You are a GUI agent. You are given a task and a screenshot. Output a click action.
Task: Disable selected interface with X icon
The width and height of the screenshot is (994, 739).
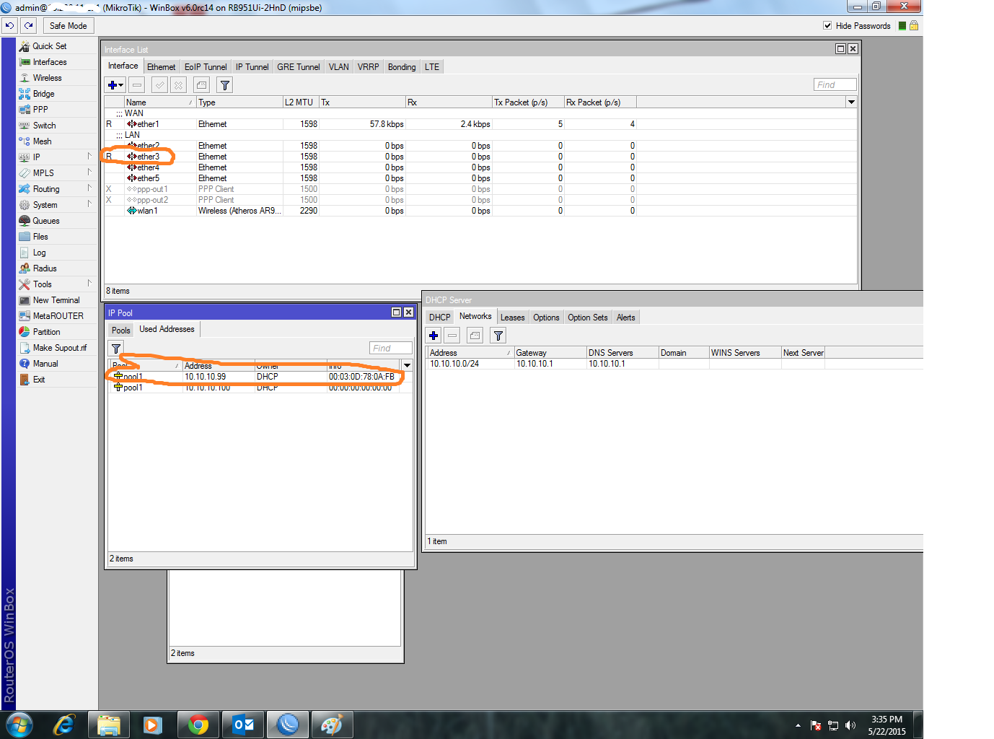pos(178,84)
